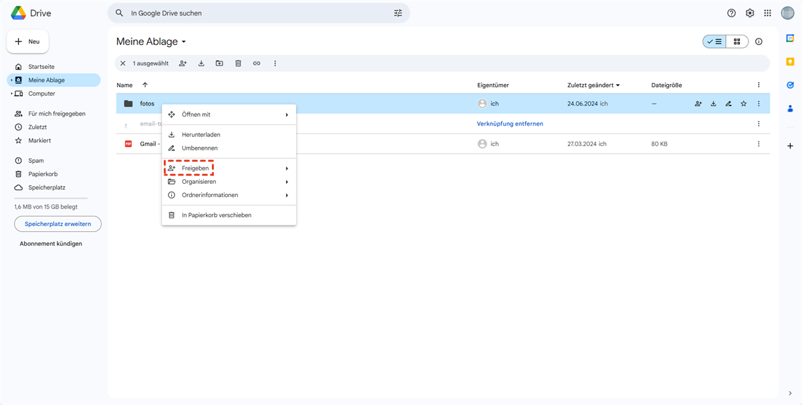Open the Google apps grid

click(x=767, y=13)
